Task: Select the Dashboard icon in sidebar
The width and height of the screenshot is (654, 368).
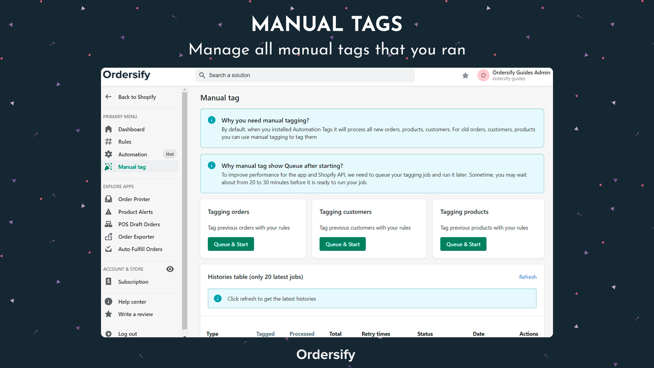Action: pos(108,129)
